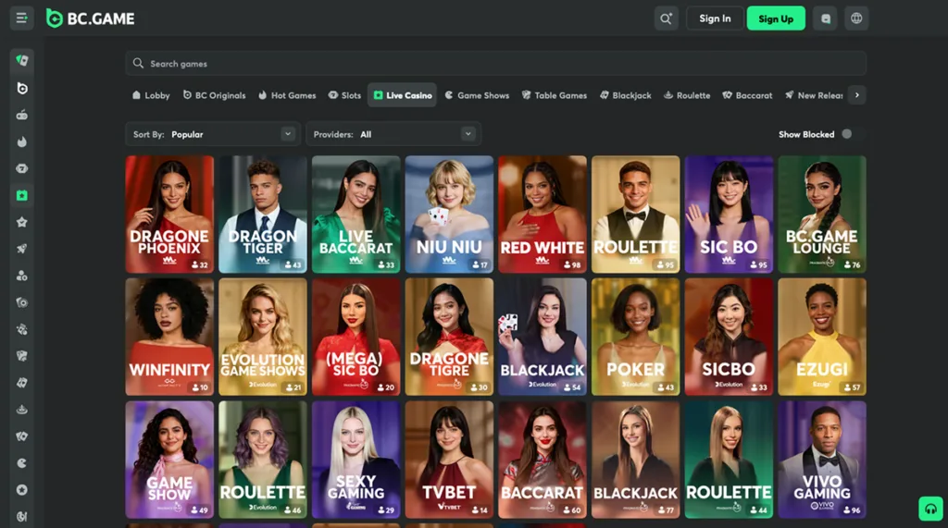
Task: Open the Sic Bo card with 95 players
Action: pos(729,215)
